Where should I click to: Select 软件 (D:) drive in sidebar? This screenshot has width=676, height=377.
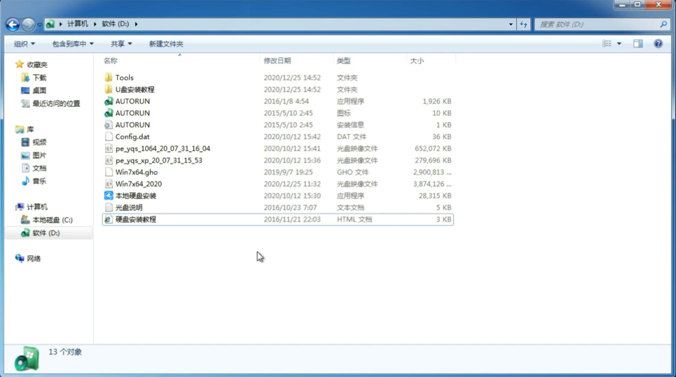(x=45, y=233)
